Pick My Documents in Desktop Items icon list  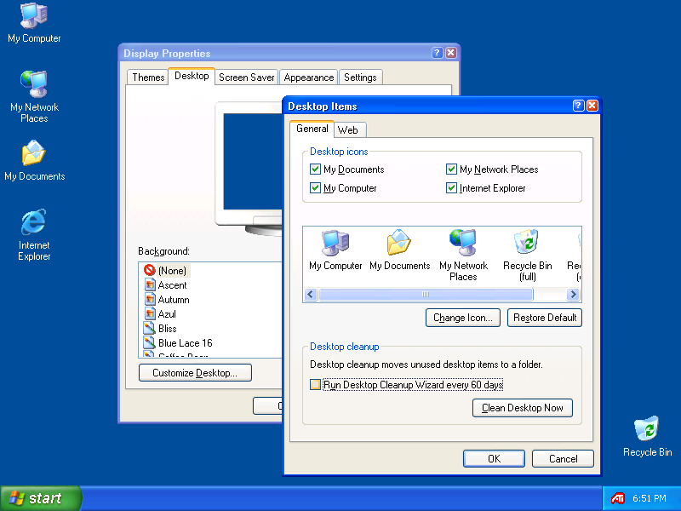[399, 250]
